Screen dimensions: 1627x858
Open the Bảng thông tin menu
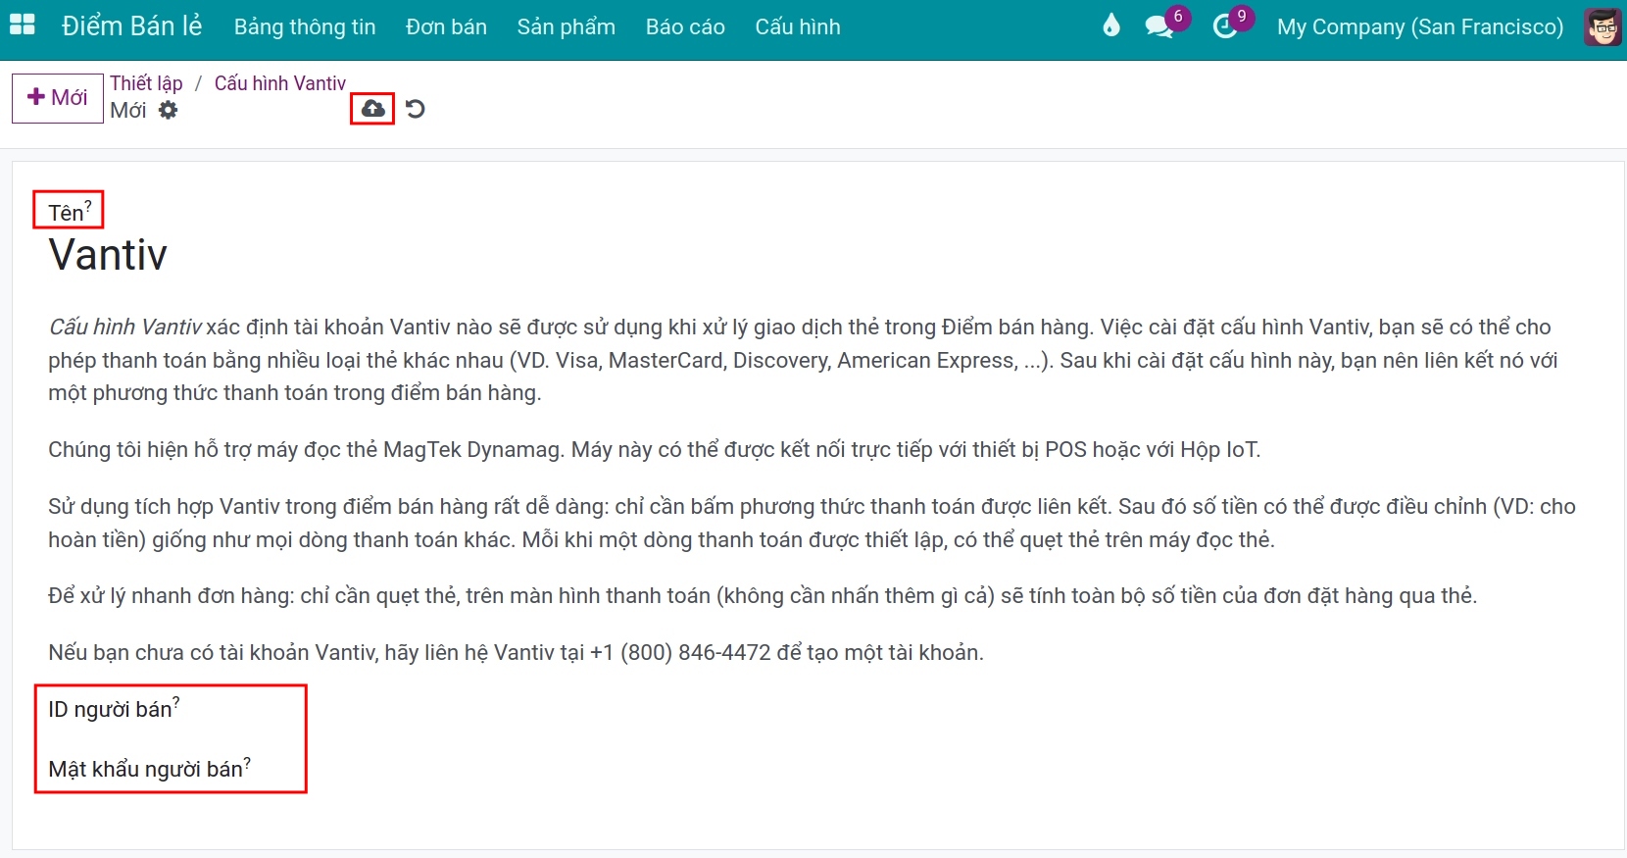(305, 26)
